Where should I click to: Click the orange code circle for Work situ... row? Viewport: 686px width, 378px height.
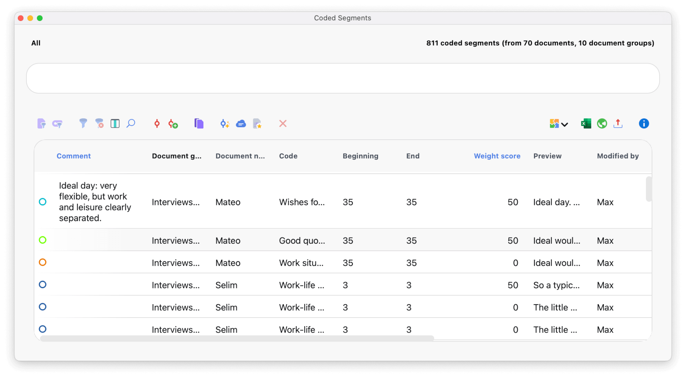point(43,262)
